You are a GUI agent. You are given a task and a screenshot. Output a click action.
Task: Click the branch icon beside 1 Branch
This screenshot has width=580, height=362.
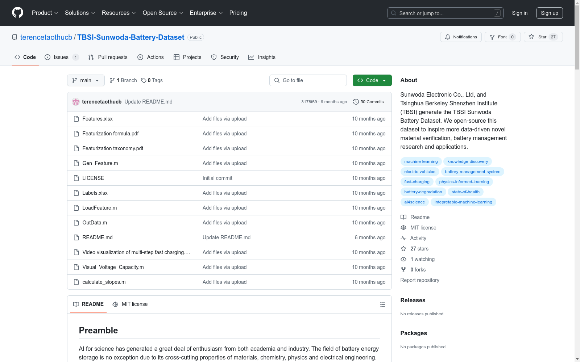[x=112, y=80]
